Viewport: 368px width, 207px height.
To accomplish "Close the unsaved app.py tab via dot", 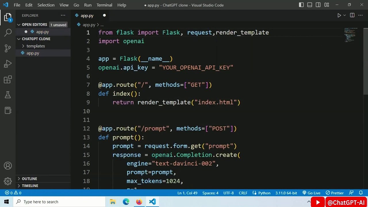I will point(104,16).
